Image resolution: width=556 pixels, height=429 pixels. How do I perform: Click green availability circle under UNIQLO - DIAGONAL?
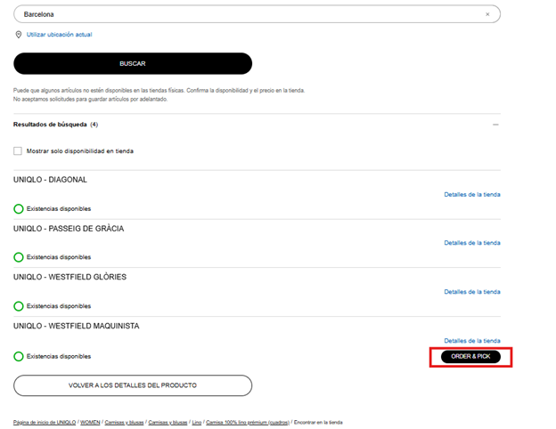pyautogui.click(x=19, y=208)
